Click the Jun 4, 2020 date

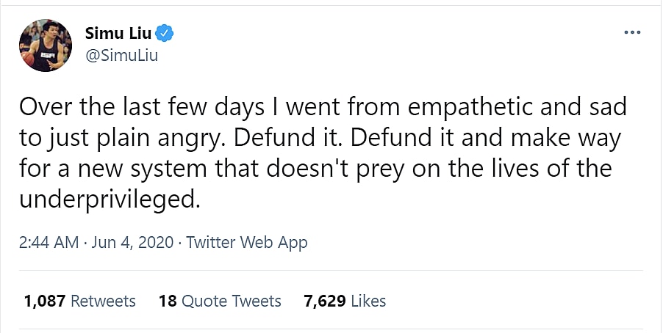point(133,243)
